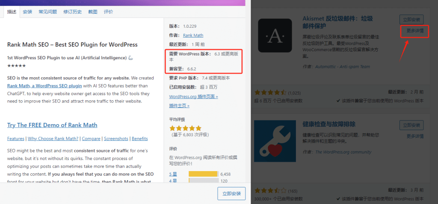This screenshot has height=204, width=438.
Task: Open the 插件主页 link
Action: (x=179, y=105)
